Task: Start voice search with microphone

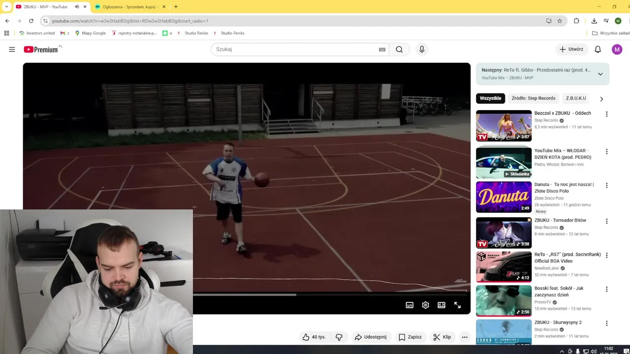Action: [x=422, y=49]
